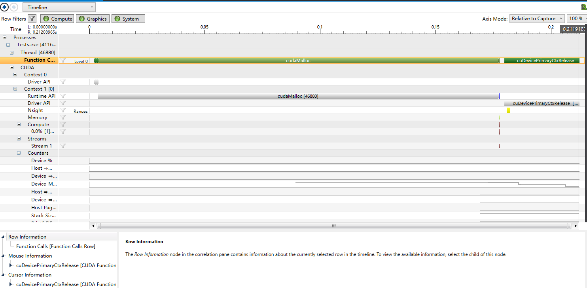Collapse the Processes tree node
This screenshot has height=288, width=587.
(x=5, y=38)
